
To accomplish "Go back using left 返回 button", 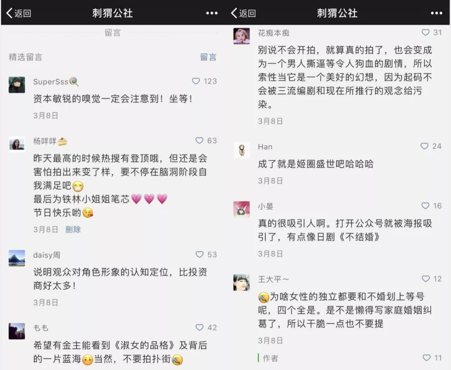I will pyautogui.click(x=19, y=13).
